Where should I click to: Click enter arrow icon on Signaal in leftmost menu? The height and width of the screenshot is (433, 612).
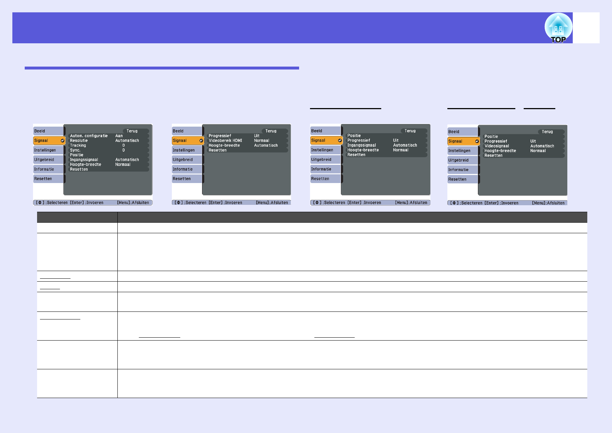point(62,141)
